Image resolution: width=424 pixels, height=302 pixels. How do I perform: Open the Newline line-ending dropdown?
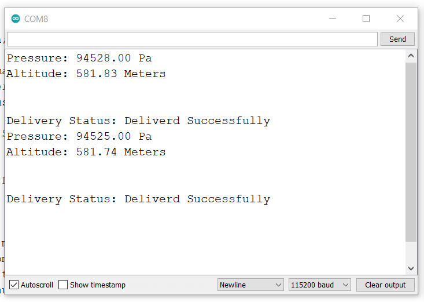[x=250, y=285]
